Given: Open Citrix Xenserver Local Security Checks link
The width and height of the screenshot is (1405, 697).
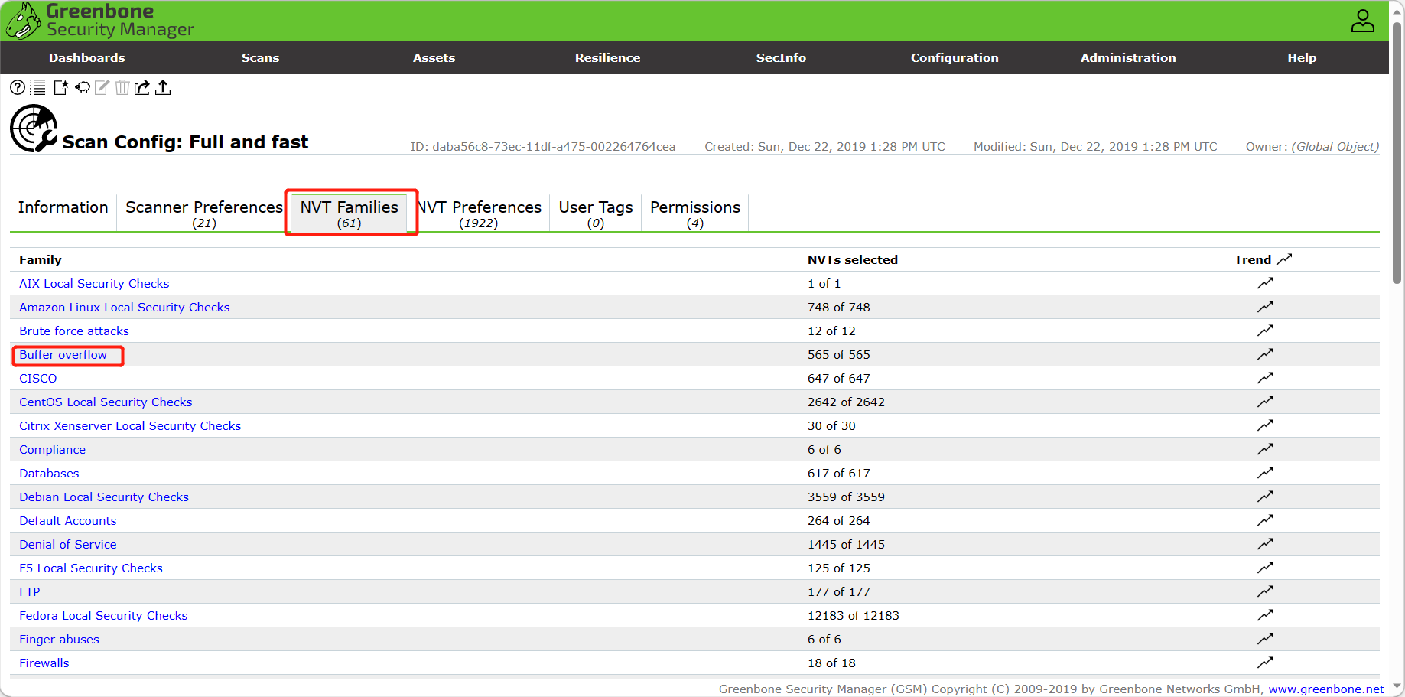Looking at the screenshot, I should click(x=130, y=425).
